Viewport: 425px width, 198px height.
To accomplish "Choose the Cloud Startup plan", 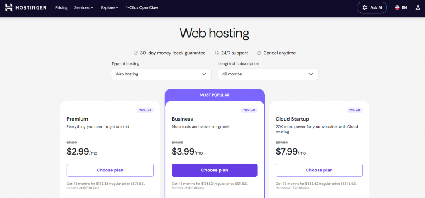I will coord(319,170).
